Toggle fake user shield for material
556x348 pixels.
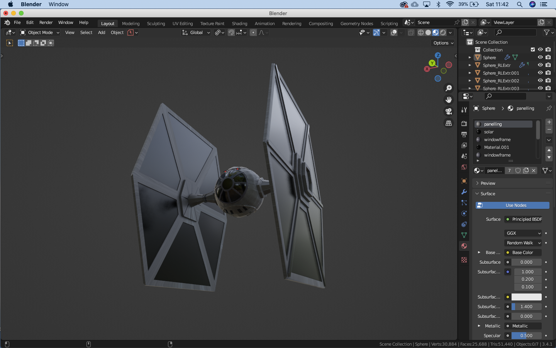tap(518, 171)
